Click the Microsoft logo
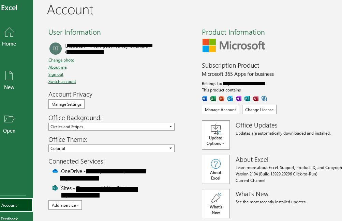Viewport: 342px width, 221px height. [x=234, y=46]
